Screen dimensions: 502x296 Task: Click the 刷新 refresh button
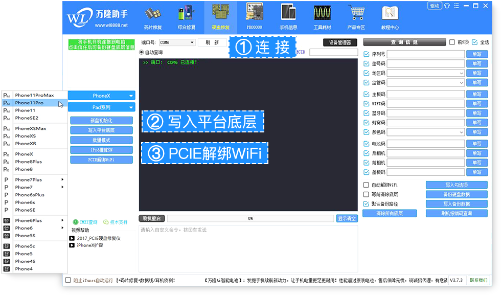(x=212, y=42)
